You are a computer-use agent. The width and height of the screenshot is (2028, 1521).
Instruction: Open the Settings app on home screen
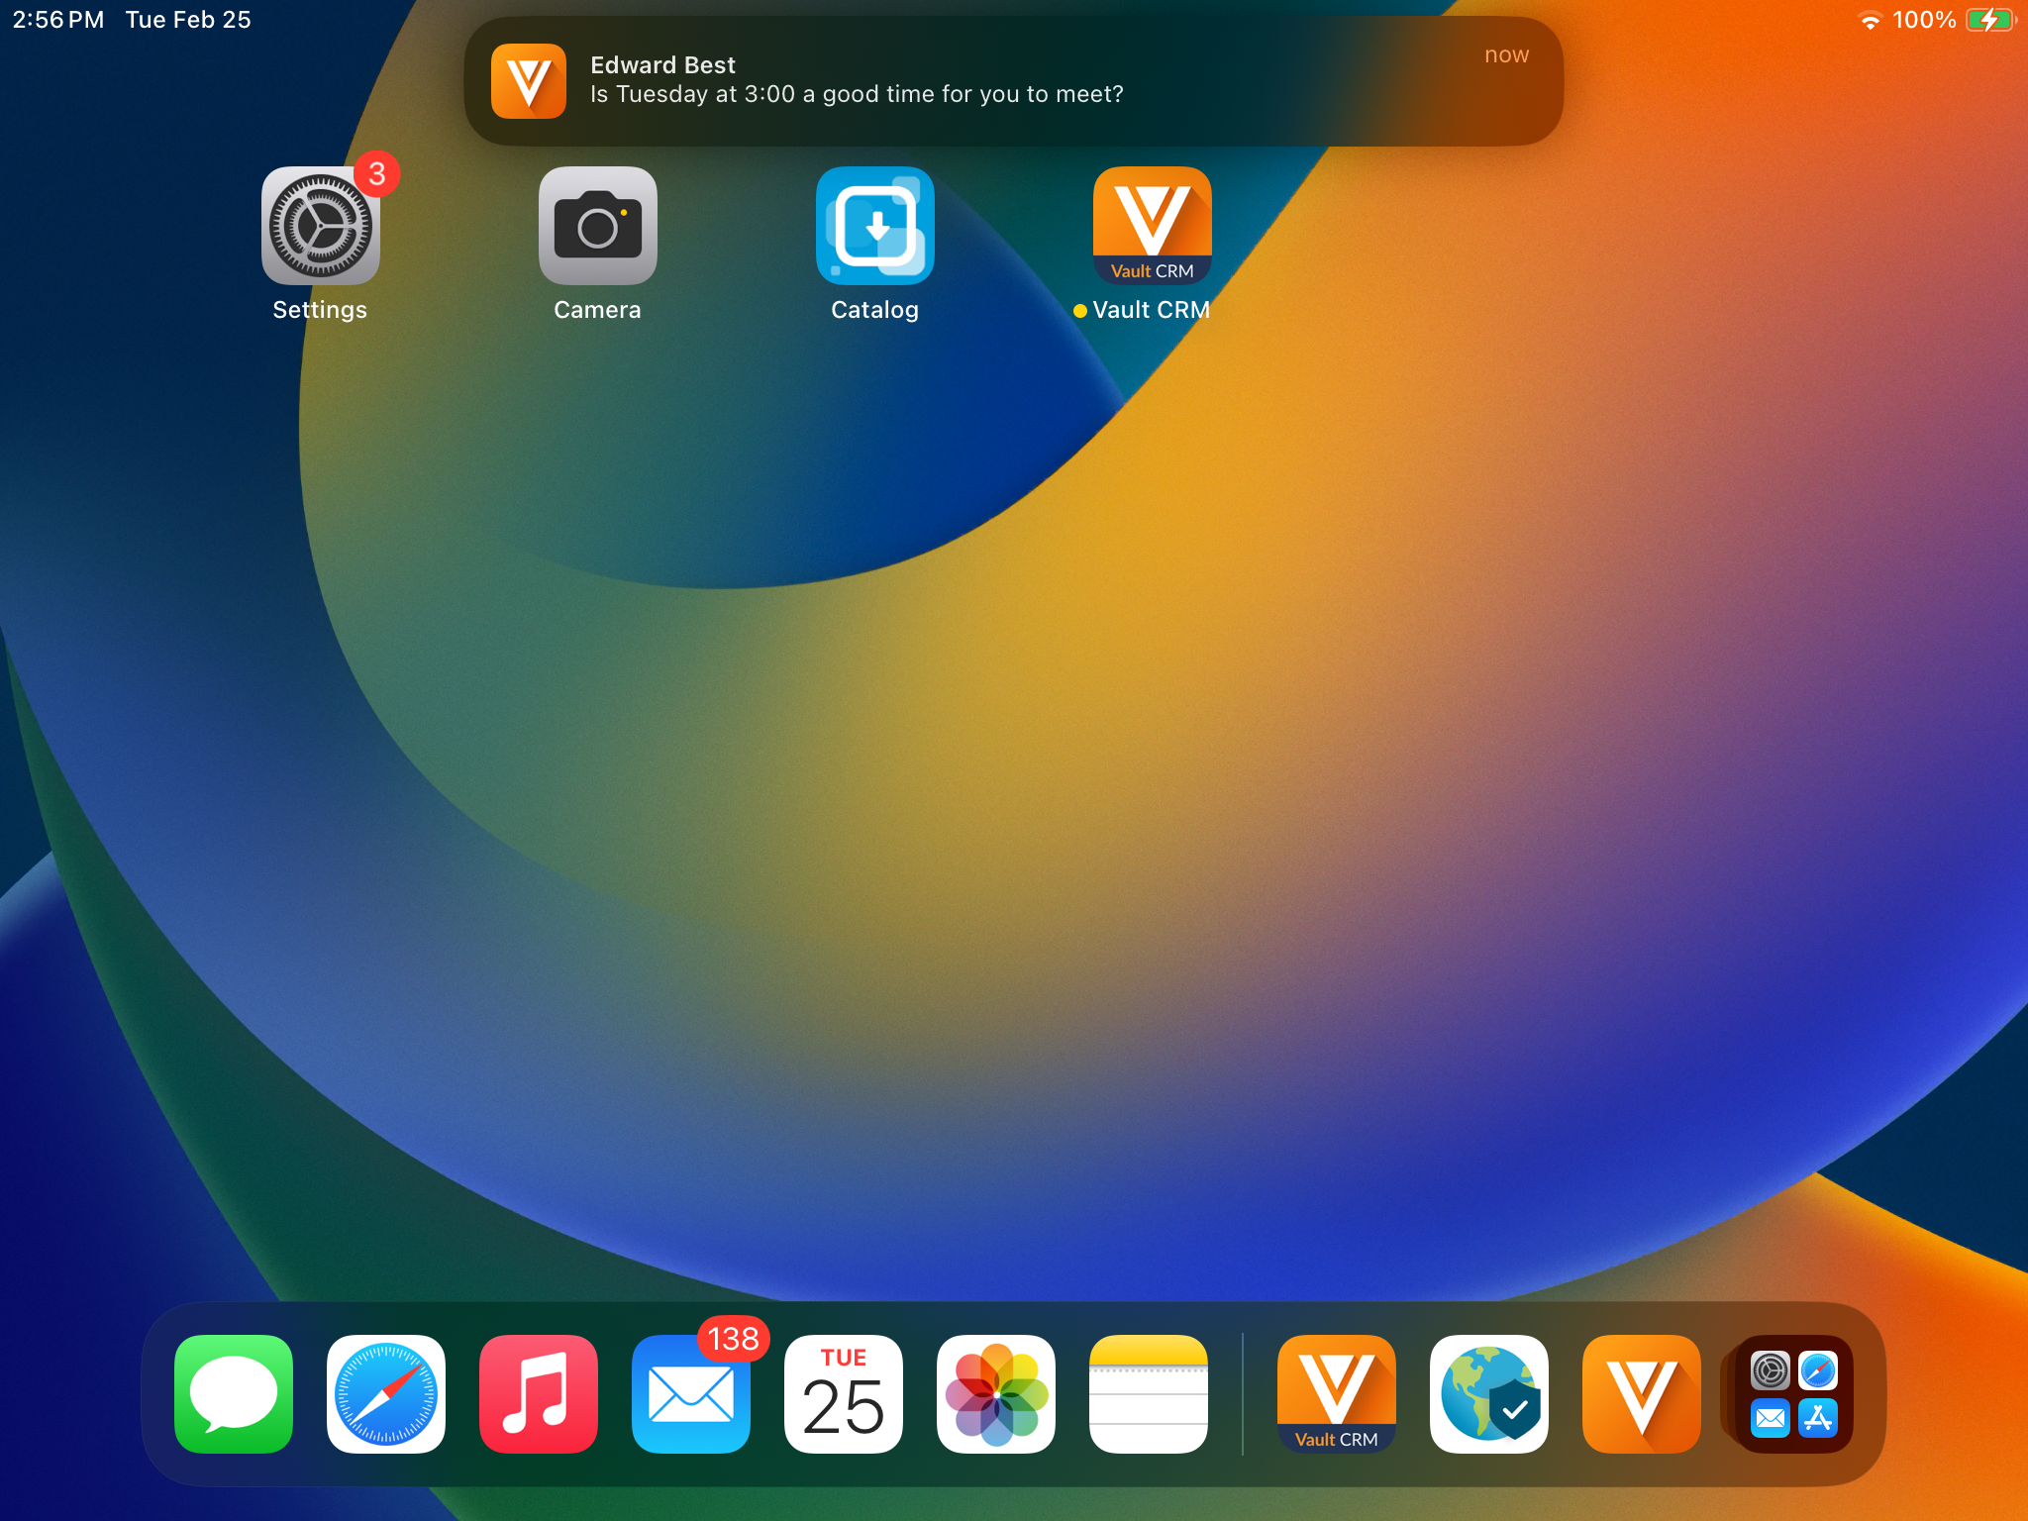[320, 226]
